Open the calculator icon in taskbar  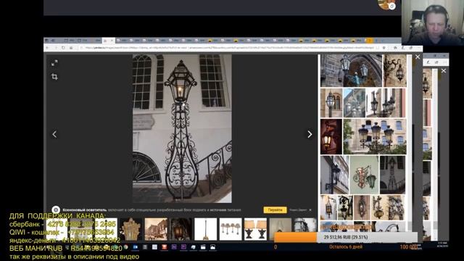click(145, 247)
